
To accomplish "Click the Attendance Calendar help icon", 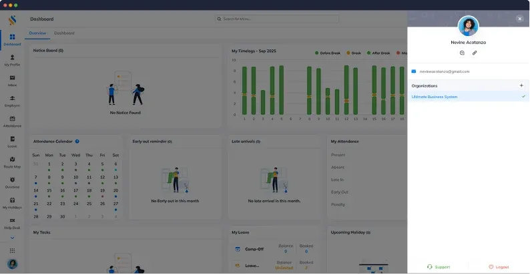I will pos(77,142).
